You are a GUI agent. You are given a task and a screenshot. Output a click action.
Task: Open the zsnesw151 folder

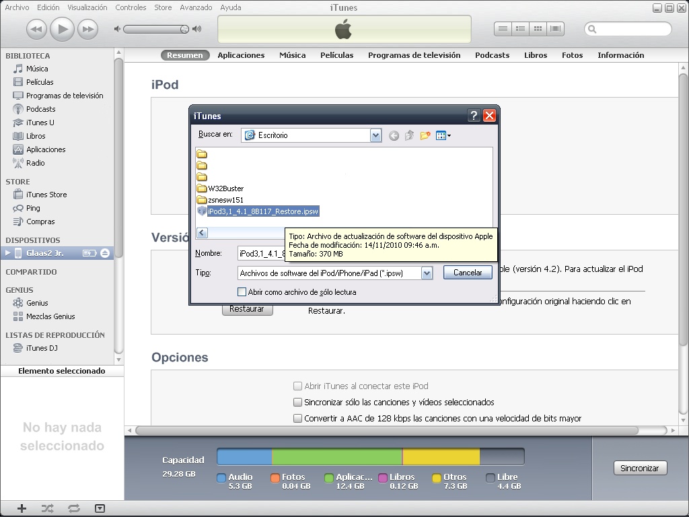tap(221, 200)
